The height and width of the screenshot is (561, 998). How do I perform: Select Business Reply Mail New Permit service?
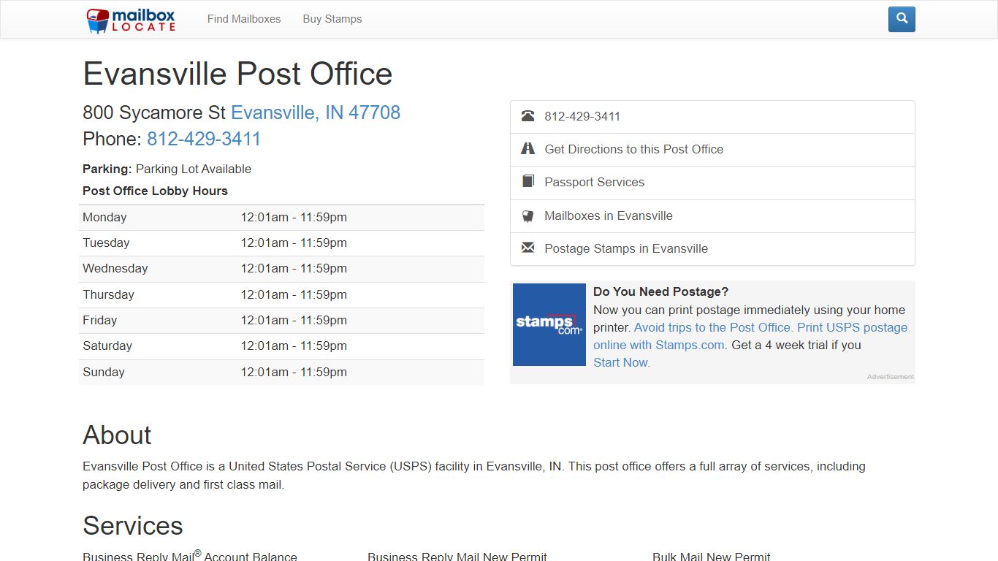click(x=457, y=557)
